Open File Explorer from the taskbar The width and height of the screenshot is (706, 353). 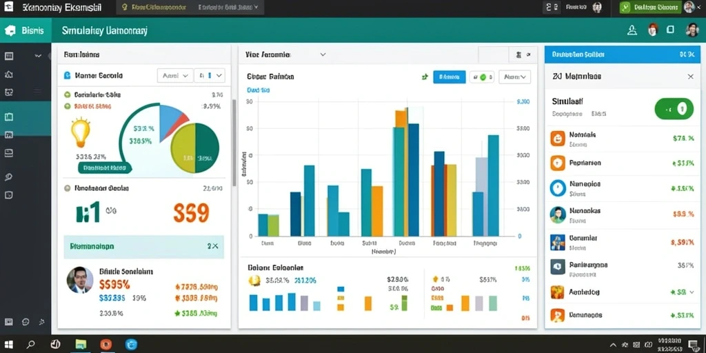(x=81, y=345)
